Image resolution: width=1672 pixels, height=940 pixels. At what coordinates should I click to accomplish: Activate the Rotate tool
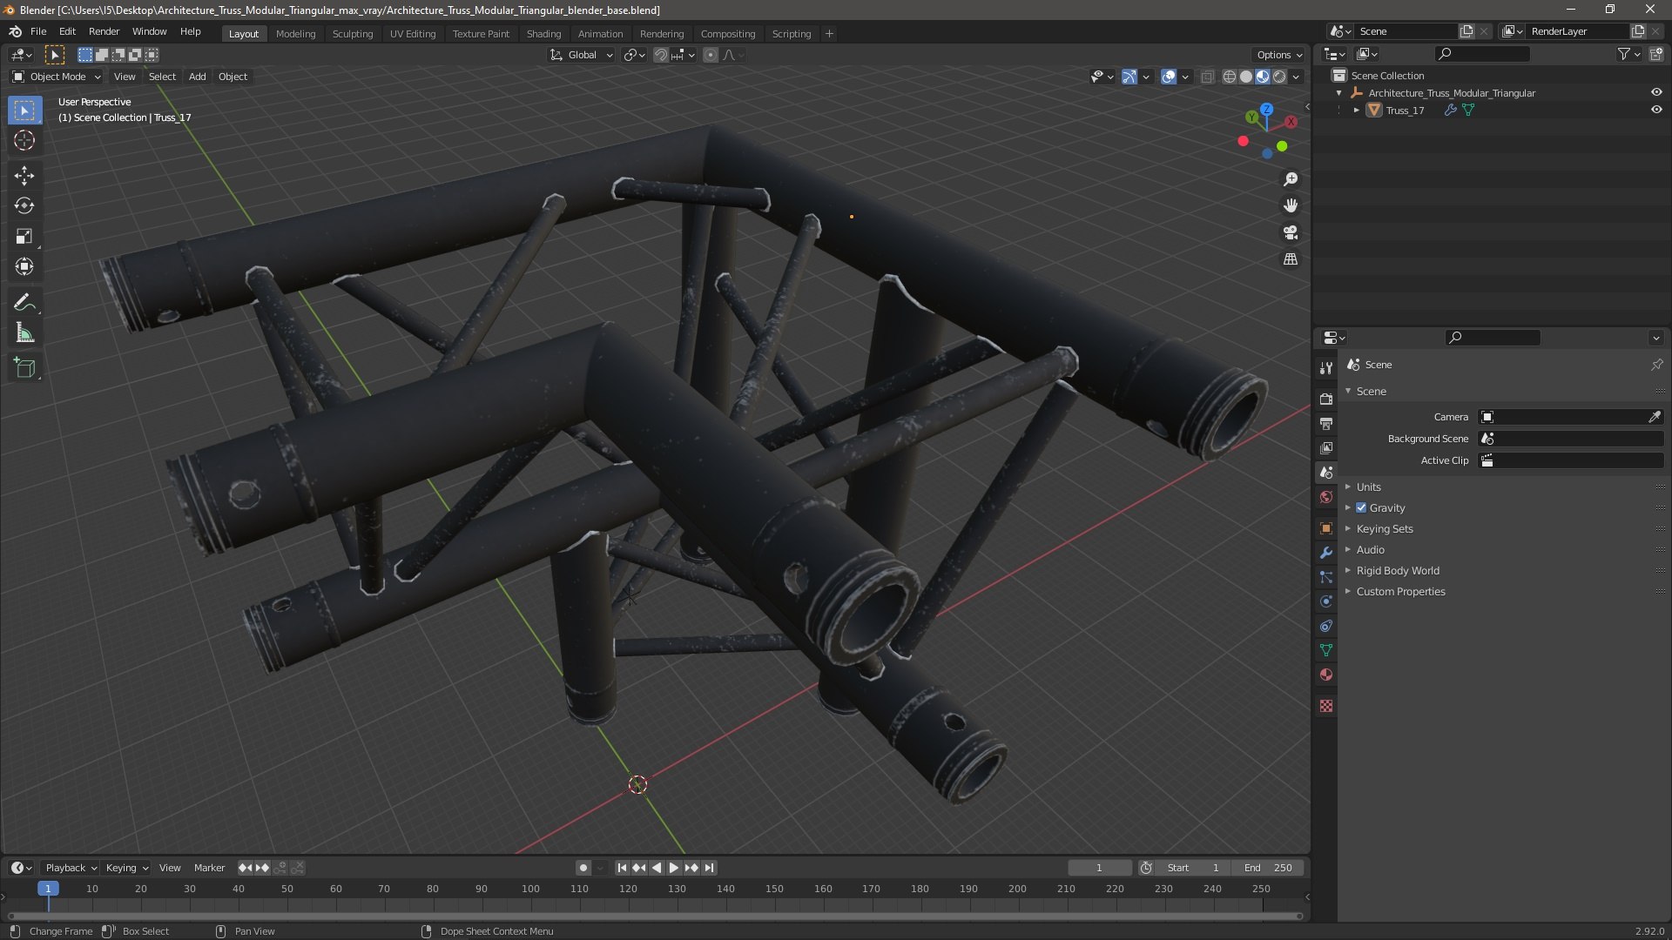tap(24, 206)
